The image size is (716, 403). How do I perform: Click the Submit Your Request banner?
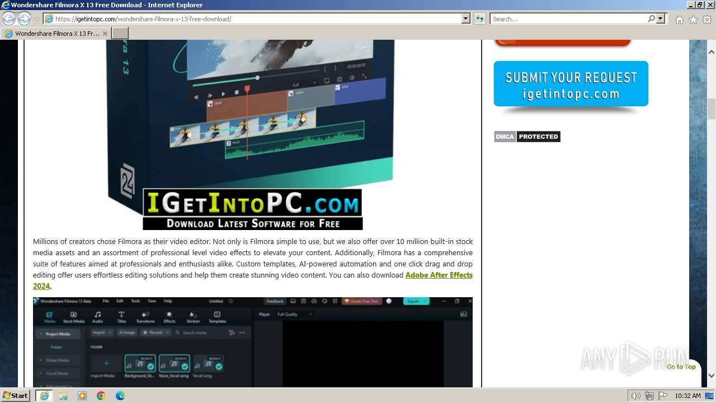click(x=571, y=85)
